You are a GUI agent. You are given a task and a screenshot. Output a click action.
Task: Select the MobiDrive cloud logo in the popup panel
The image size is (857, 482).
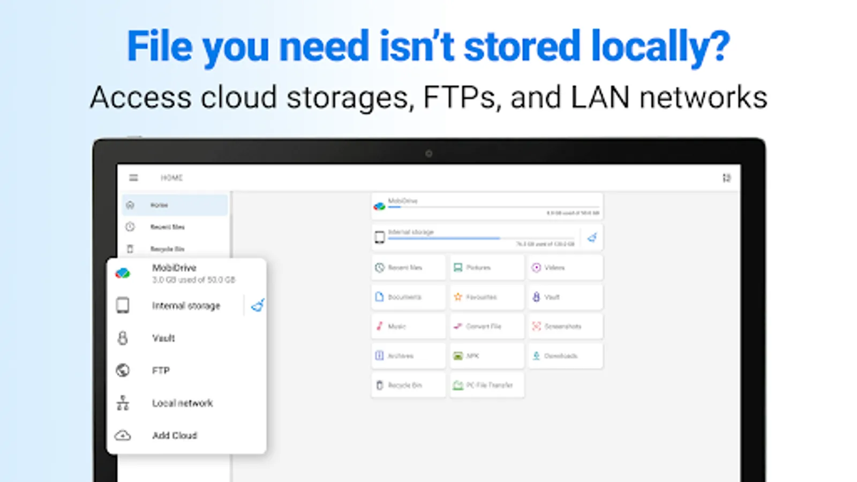tap(123, 273)
